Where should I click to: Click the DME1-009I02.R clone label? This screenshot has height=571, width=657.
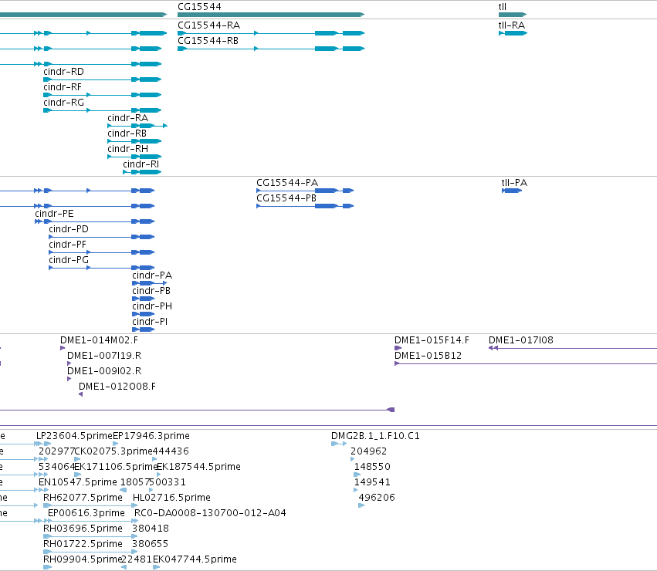(x=104, y=371)
